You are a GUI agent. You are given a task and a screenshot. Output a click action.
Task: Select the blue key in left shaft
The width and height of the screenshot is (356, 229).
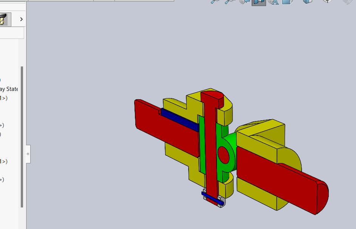pos(181,120)
